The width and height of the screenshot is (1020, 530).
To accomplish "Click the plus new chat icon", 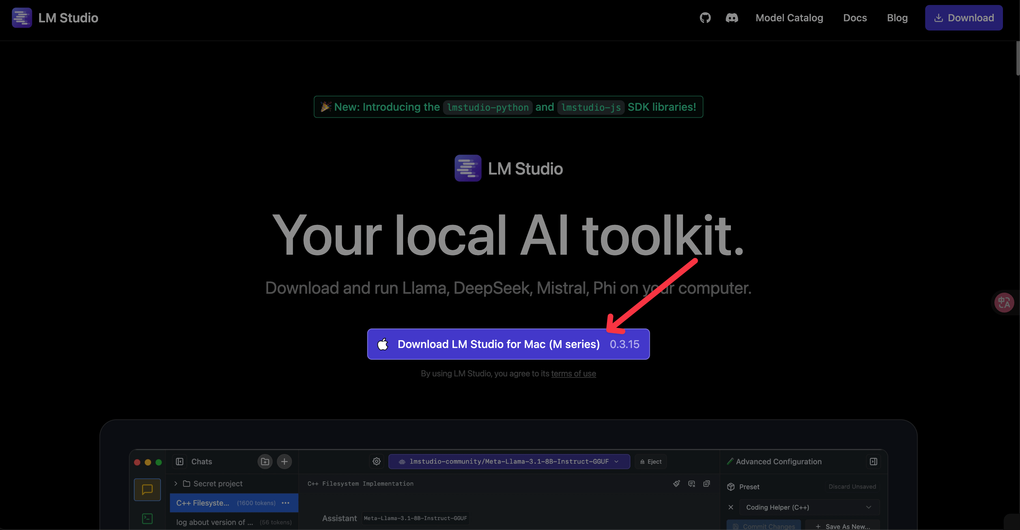I will click(284, 462).
